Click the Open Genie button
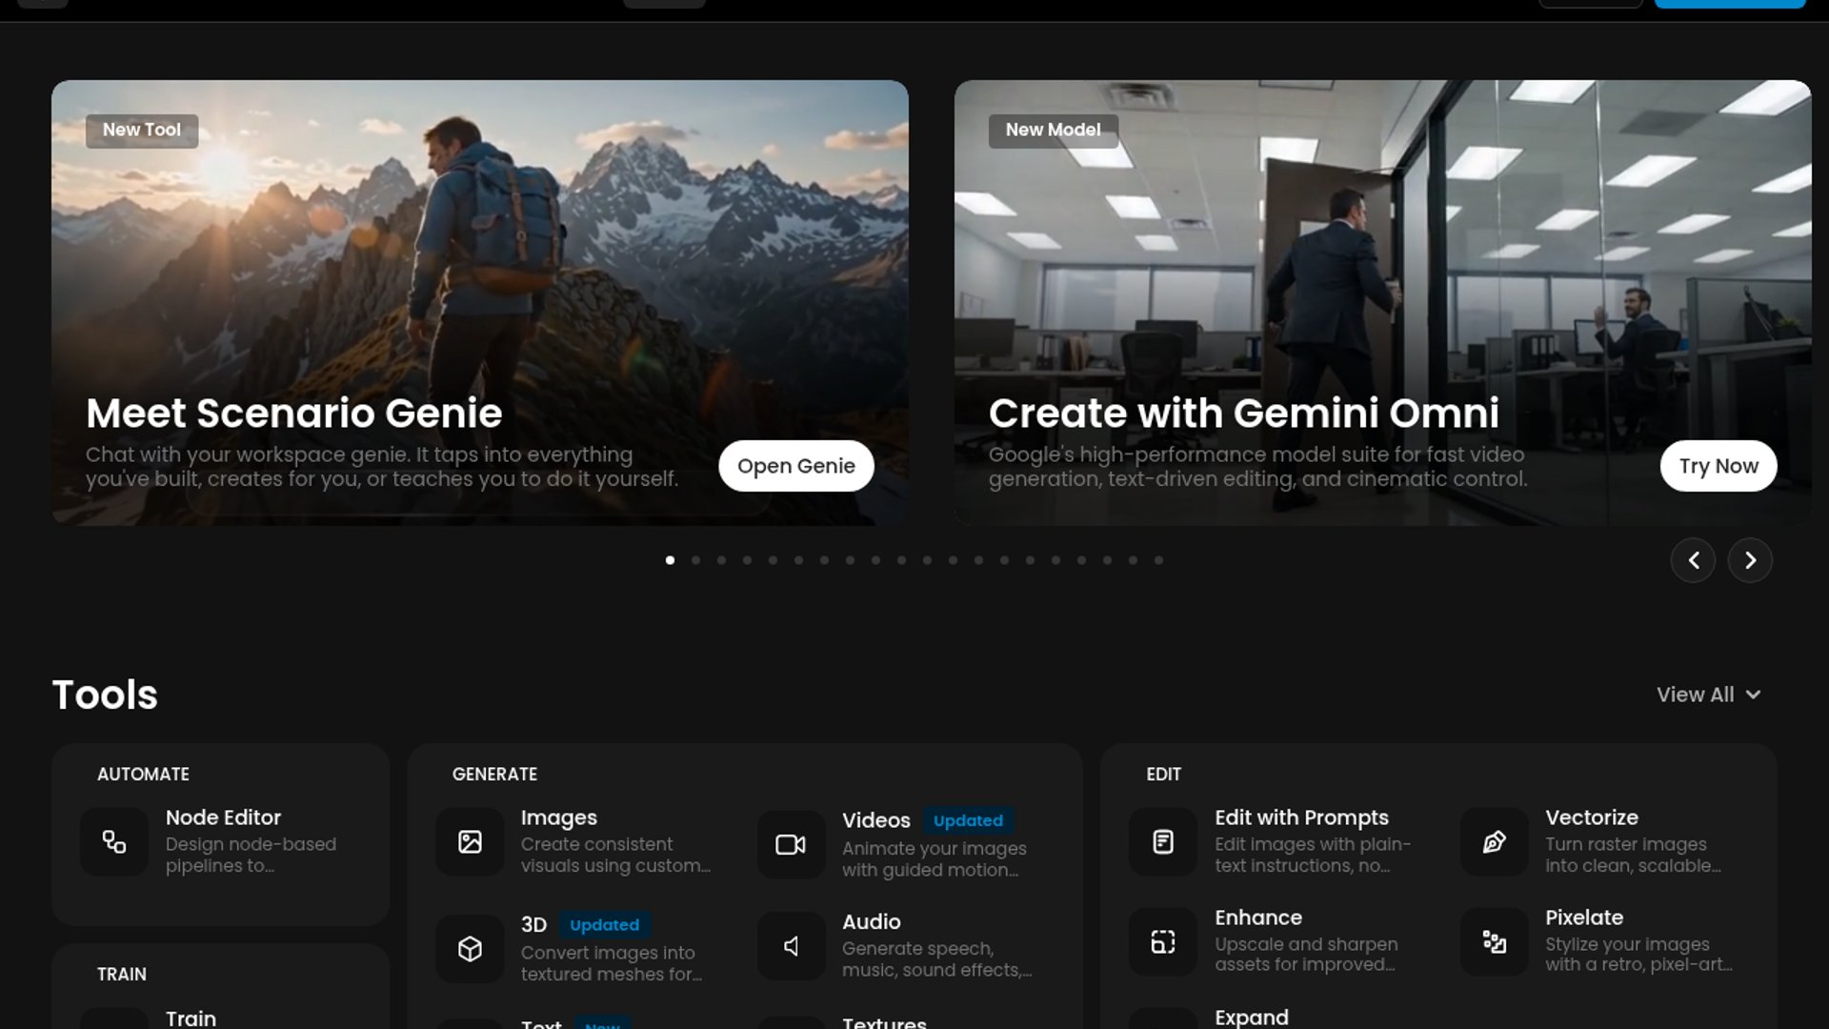Screen dimensions: 1829x1029 796,466
